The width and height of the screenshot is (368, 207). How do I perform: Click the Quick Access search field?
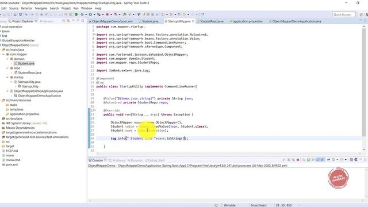(344, 14)
